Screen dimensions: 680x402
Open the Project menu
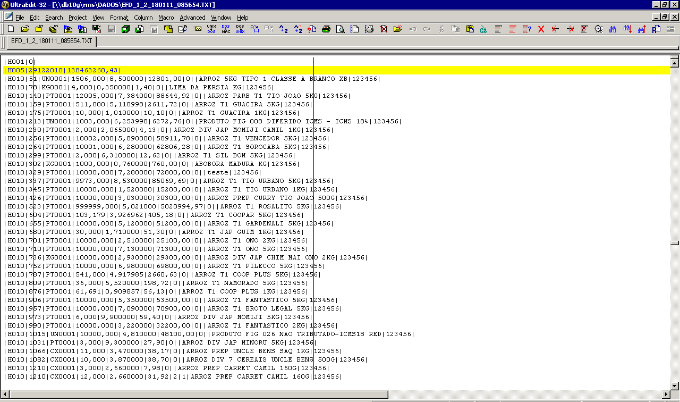(78, 18)
